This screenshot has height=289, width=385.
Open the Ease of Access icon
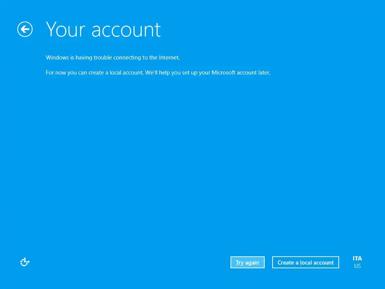click(25, 262)
